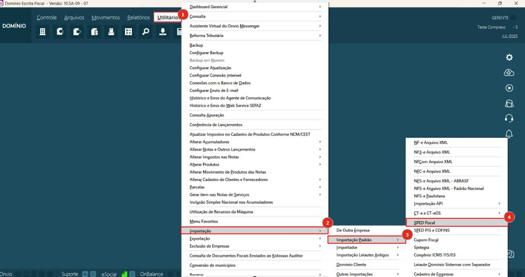Click the notifications bell icon
525x277 pixels.
click(x=509, y=134)
